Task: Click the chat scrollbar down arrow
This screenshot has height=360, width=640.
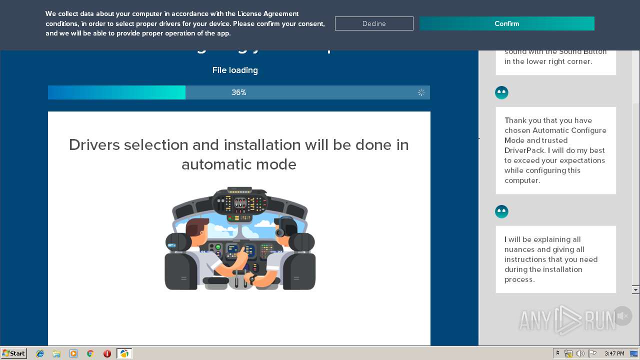Action: click(x=635, y=289)
